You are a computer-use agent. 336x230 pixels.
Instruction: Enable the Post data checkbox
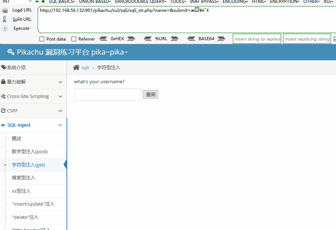point(42,39)
